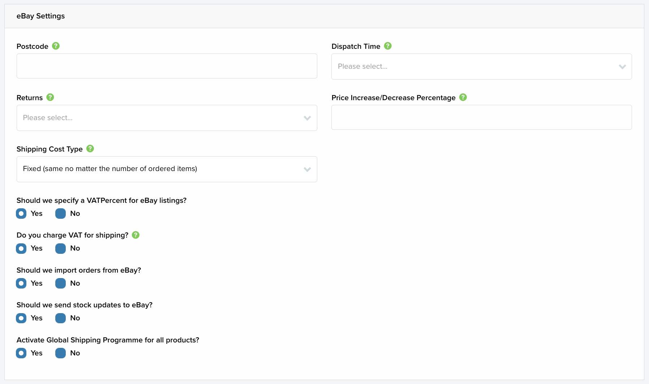The width and height of the screenshot is (649, 384).
Task: Select Yes for Global Shipping Programme
Action: 21,353
